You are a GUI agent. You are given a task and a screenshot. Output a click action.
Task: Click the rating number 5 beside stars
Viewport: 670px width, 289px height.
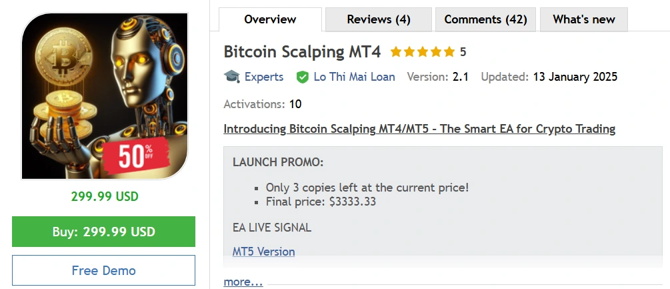coord(463,52)
